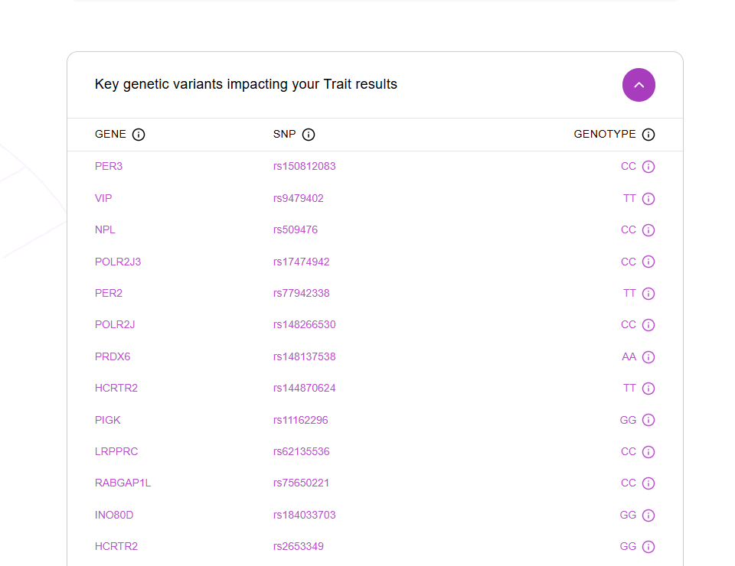735x566 pixels.
Task: Click info icon next to GENE header
Action: click(x=139, y=135)
